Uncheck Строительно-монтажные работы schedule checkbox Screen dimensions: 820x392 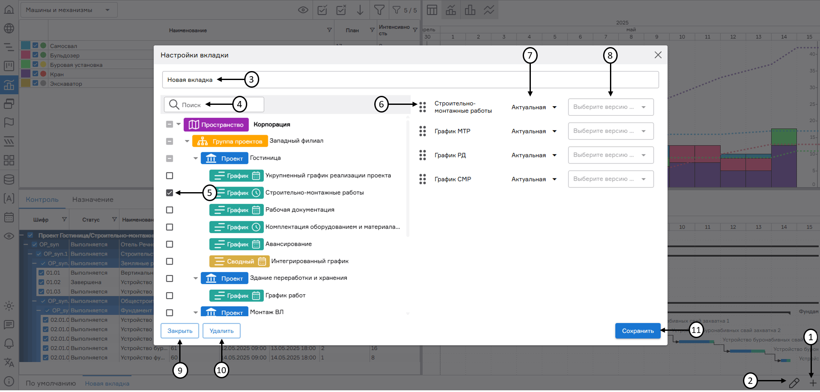[170, 193]
